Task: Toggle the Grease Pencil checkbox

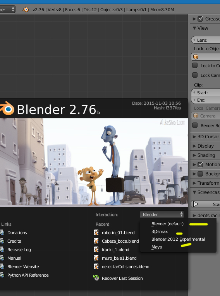Action: [200, 19]
